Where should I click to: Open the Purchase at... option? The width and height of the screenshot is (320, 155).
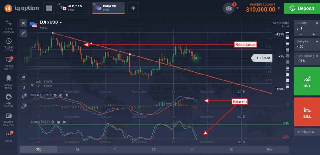(307, 132)
